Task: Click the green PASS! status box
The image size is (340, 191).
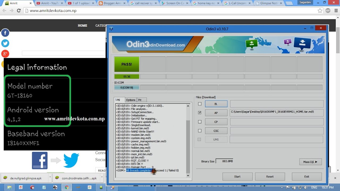Action: click(127, 64)
